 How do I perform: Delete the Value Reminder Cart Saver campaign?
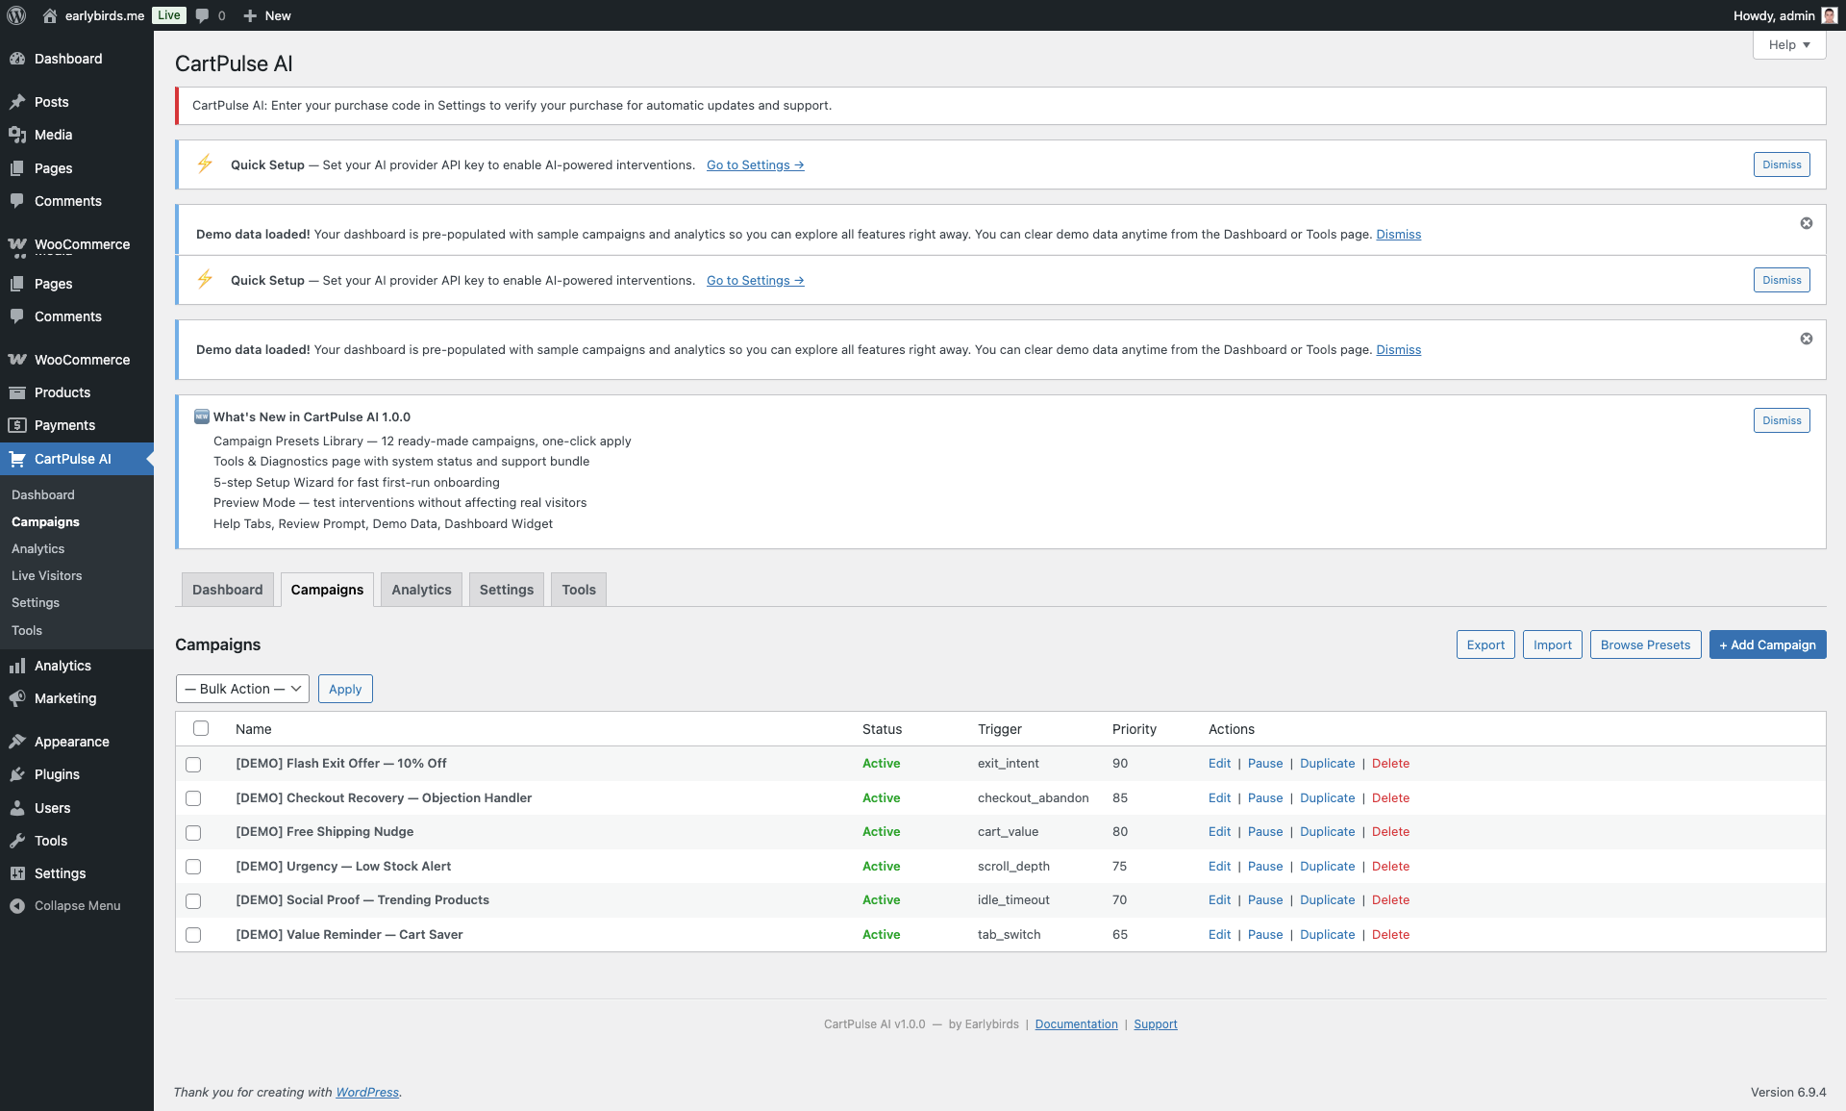pyautogui.click(x=1390, y=935)
